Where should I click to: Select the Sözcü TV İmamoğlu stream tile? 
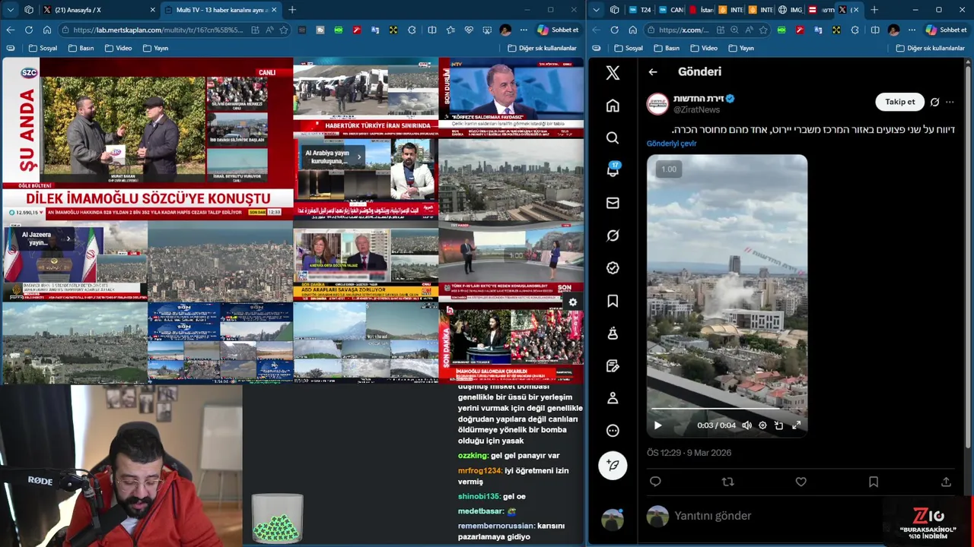point(148,139)
